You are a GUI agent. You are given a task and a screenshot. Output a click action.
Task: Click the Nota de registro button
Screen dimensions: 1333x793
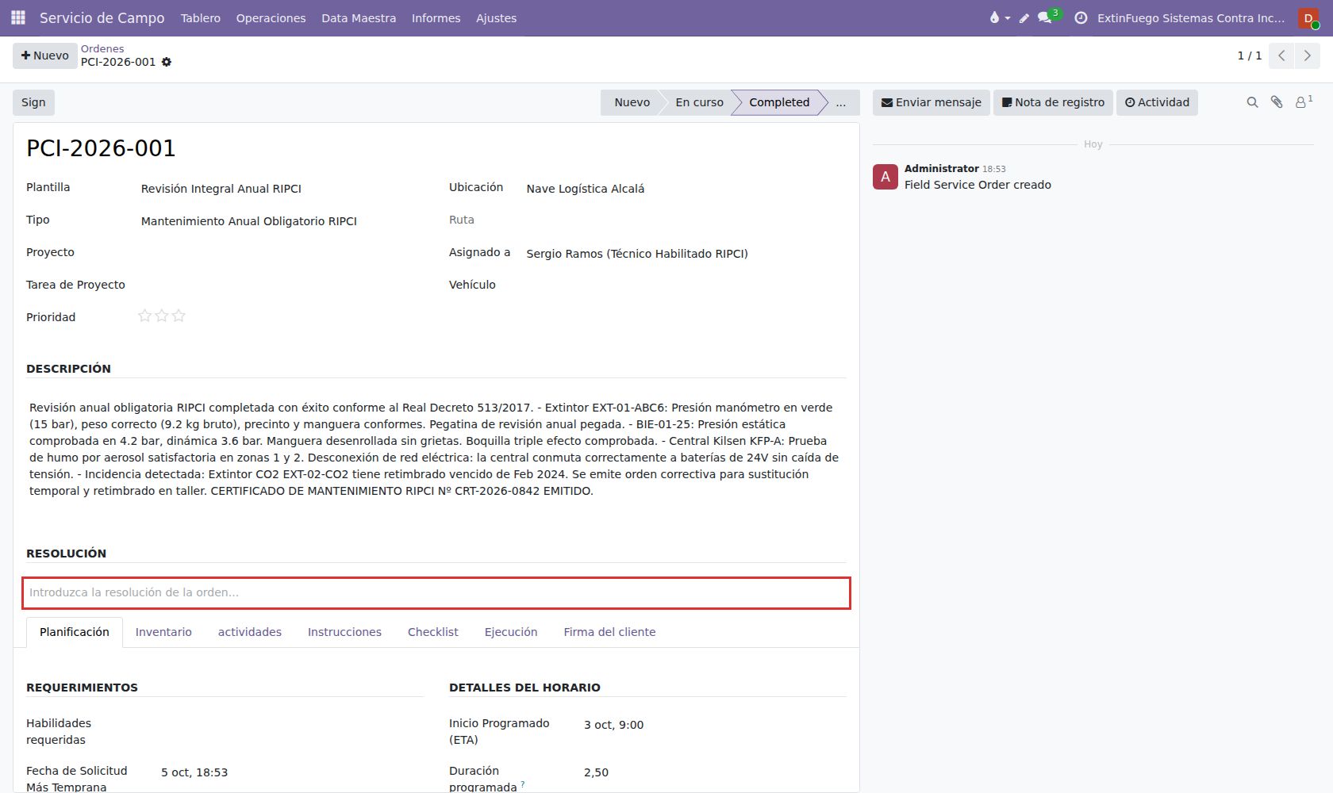(1053, 102)
